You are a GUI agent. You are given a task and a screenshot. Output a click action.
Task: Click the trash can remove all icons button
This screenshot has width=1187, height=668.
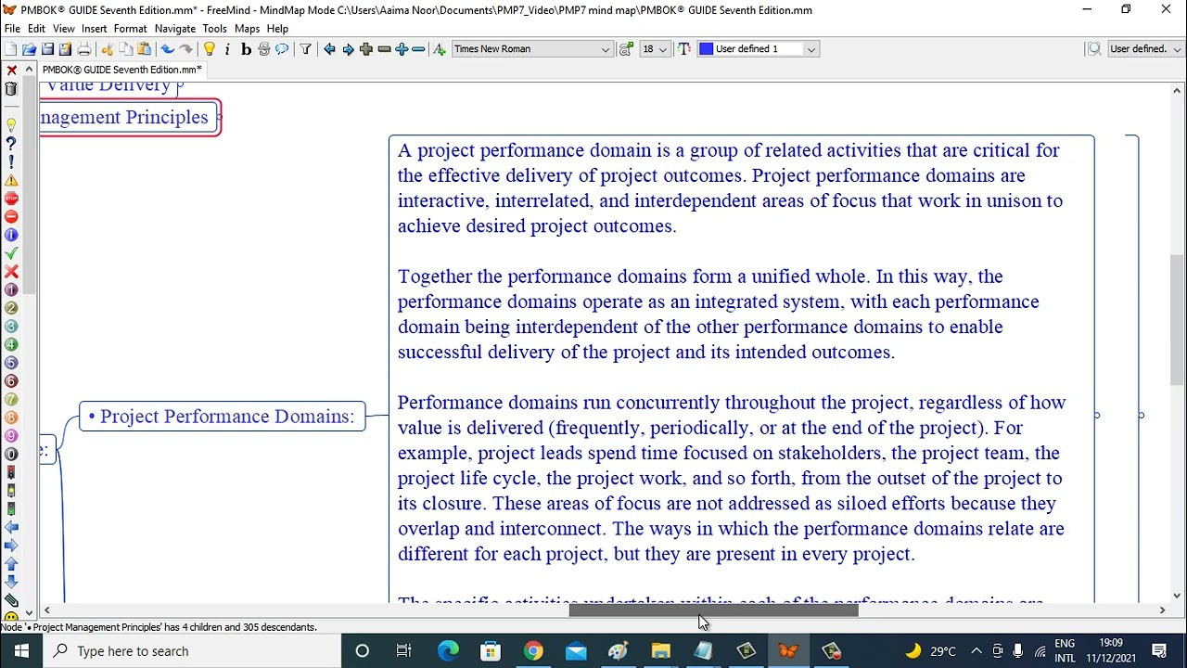point(11,89)
